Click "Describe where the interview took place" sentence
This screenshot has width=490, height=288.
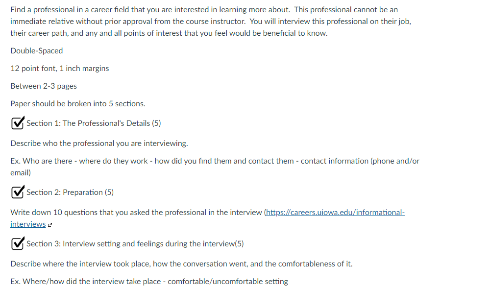tap(181, 264)
